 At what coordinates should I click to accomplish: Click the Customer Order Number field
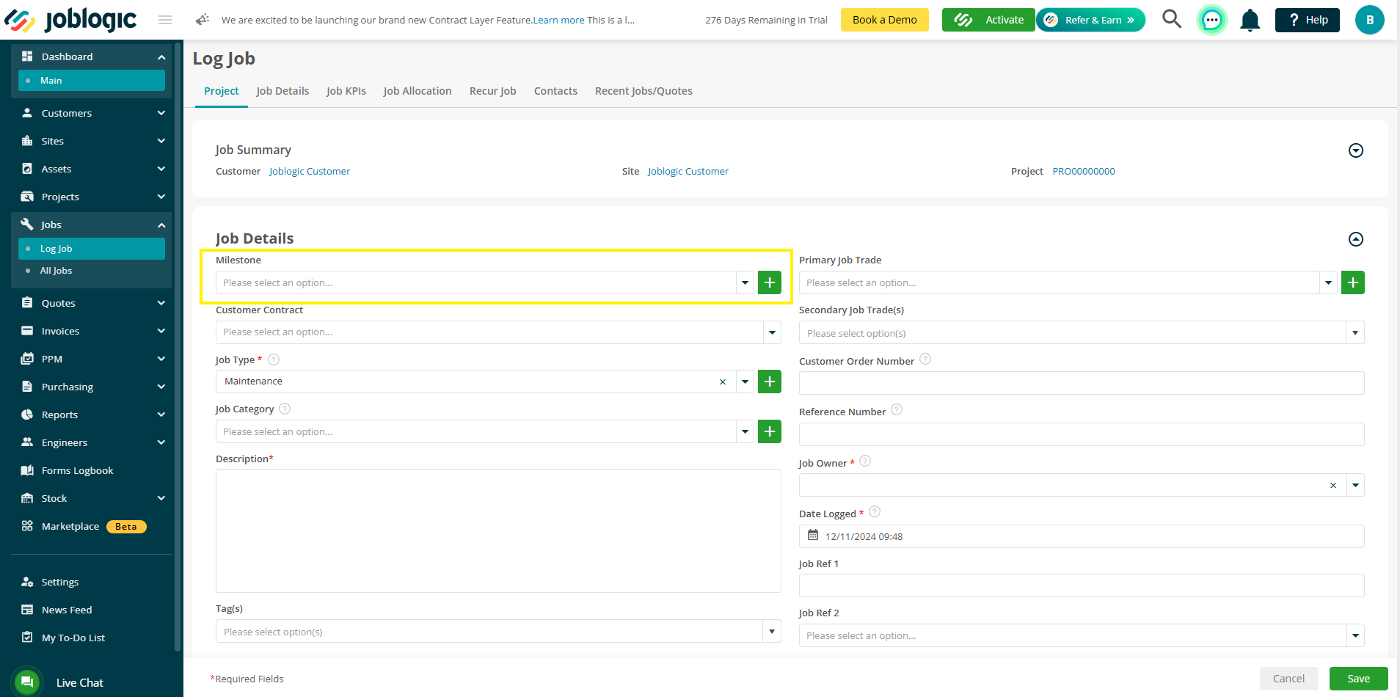coord(1082,383)
